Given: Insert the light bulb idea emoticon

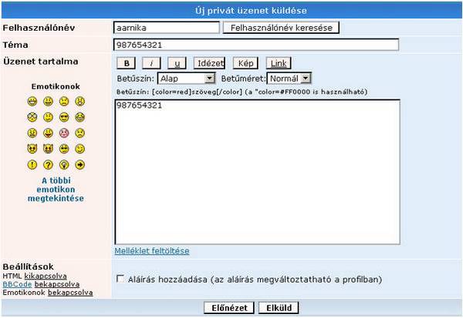Looking at the screenshot, I should [64, 165].
